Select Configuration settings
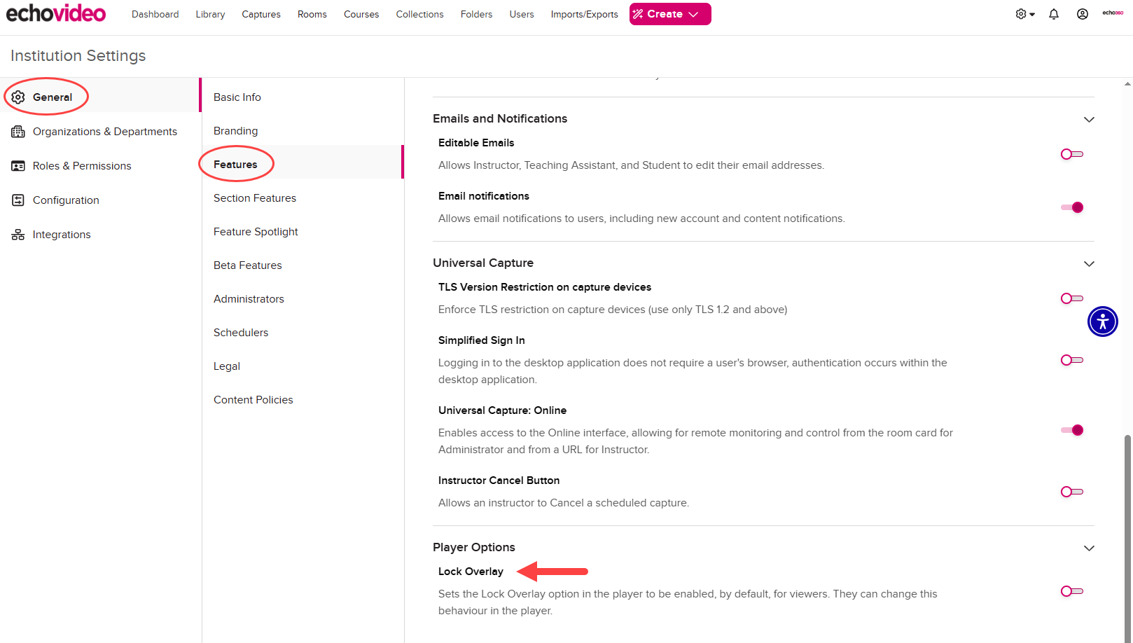The width and height of the screenshot is (1133, 643). [101, 200]
